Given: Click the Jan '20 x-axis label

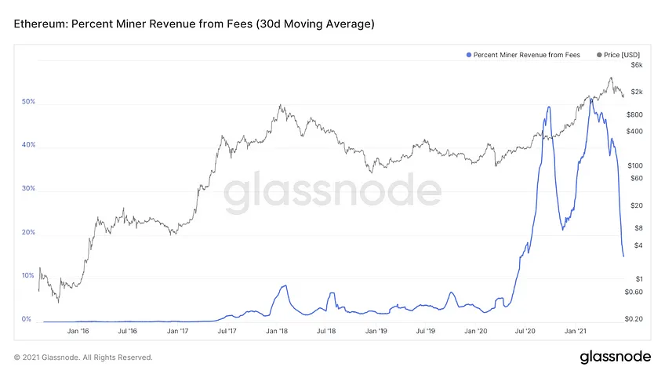Looking at the screenshot, I should pyautogui.click(x=475, y=331).
